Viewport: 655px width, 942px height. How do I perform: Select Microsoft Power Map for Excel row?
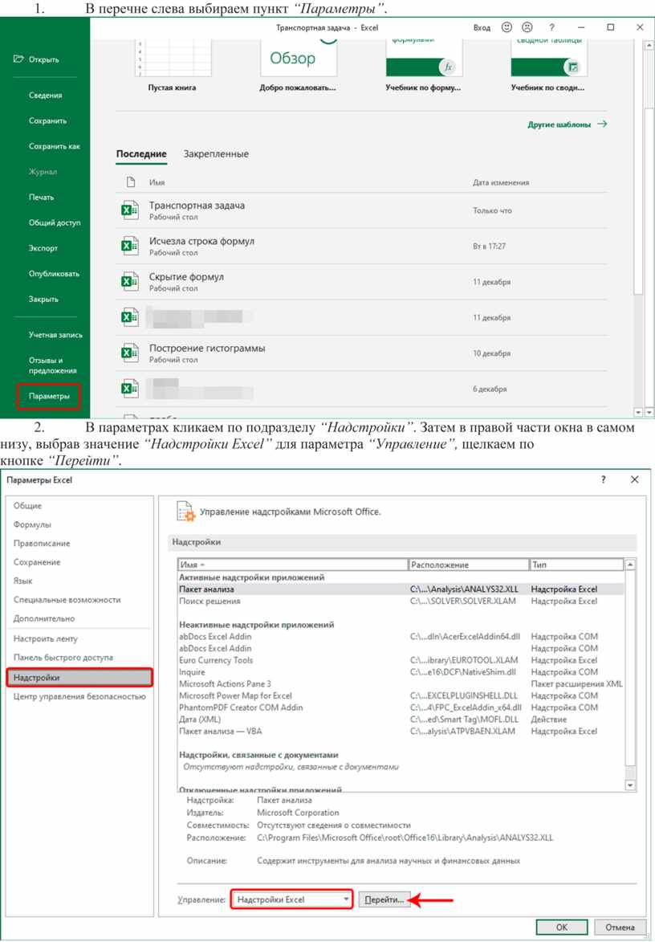[401, 695]
